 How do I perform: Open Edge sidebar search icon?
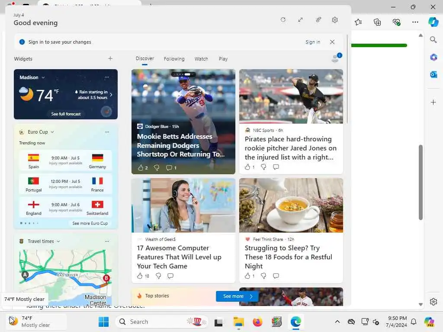[x=433, y=39]
